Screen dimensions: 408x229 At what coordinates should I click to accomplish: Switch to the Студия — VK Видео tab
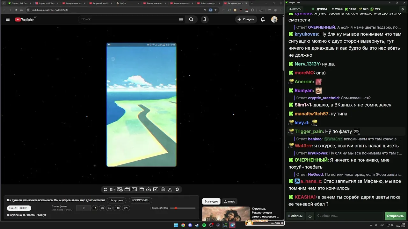click(x=47, y=3)
